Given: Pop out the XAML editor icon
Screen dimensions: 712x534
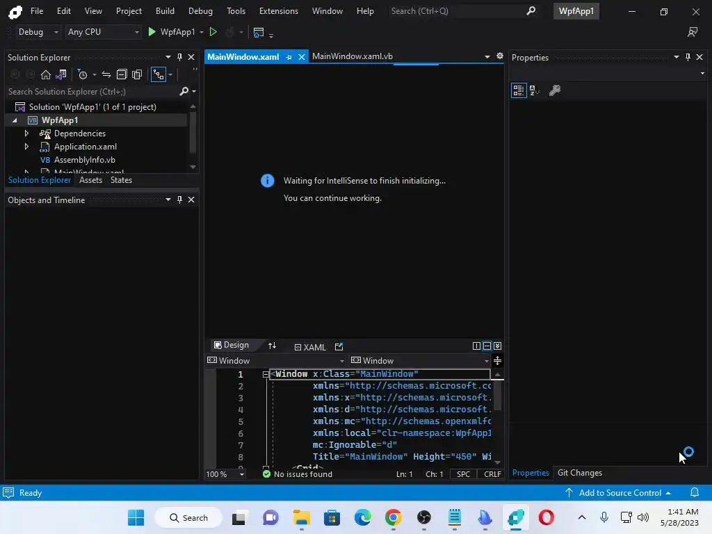Looking at the screenshot, I should (339, 346).
